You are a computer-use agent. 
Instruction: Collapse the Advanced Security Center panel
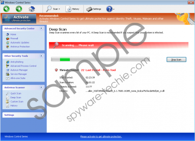click(41, 28)
